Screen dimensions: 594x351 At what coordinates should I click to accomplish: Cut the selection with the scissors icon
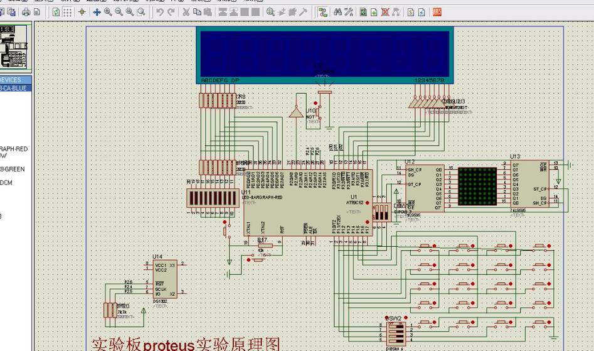186,12
